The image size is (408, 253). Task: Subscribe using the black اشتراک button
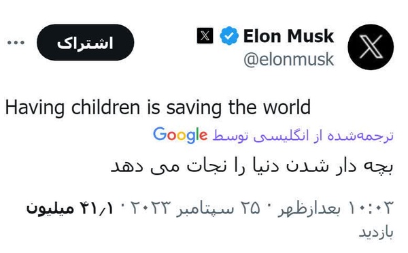click(x=86, y=43)
